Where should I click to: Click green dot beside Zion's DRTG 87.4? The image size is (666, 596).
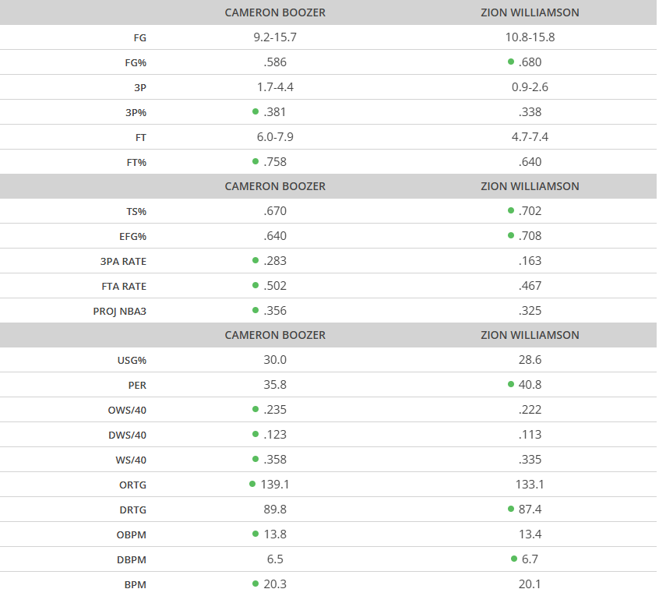(x=511, y=509)
